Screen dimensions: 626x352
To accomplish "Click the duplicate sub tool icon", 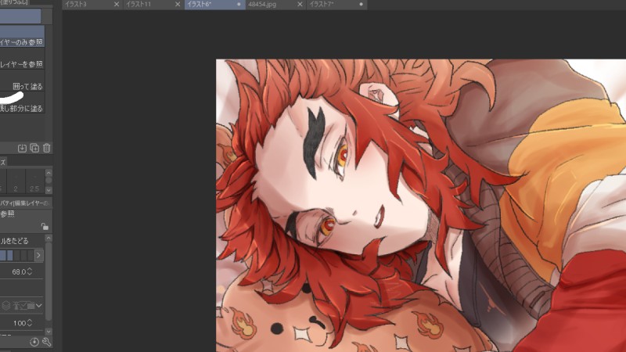I will coord(34,148).
